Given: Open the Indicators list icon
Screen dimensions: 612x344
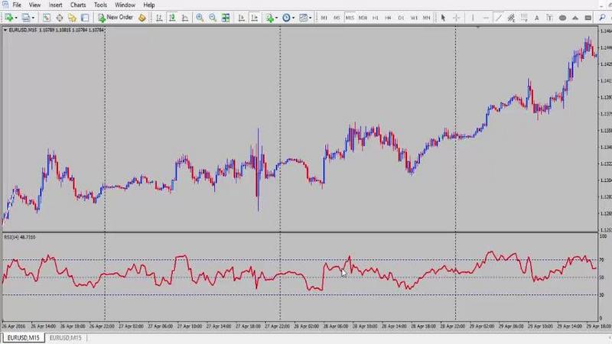Looking at the screenshot, I should (x=270, y=18).
